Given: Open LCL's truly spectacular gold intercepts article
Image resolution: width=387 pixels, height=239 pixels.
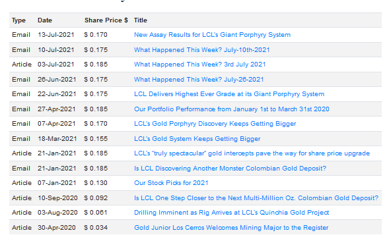Looking at the screenshot, I should [x=252, y=153].
